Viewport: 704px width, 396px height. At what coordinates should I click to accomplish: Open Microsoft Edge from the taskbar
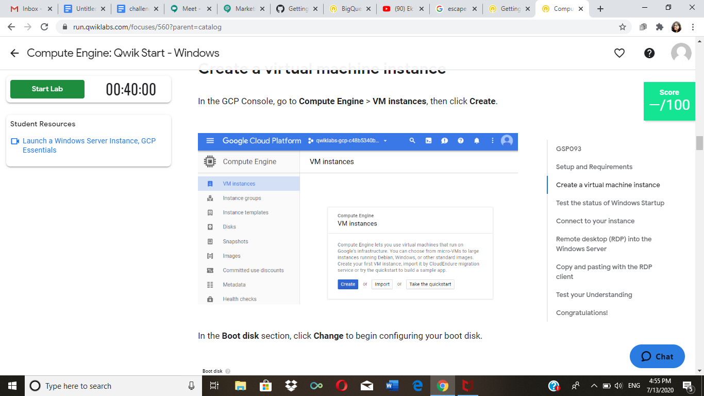(417, 386)
